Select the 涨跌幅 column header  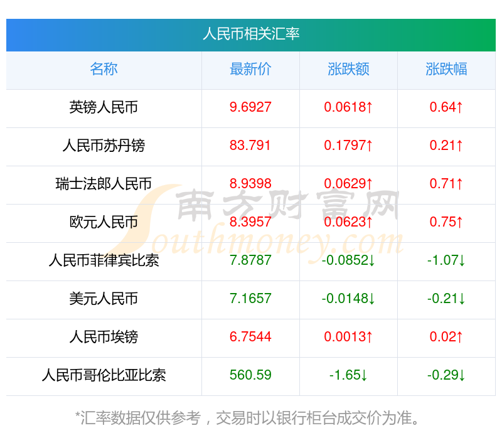pos(446,69)
